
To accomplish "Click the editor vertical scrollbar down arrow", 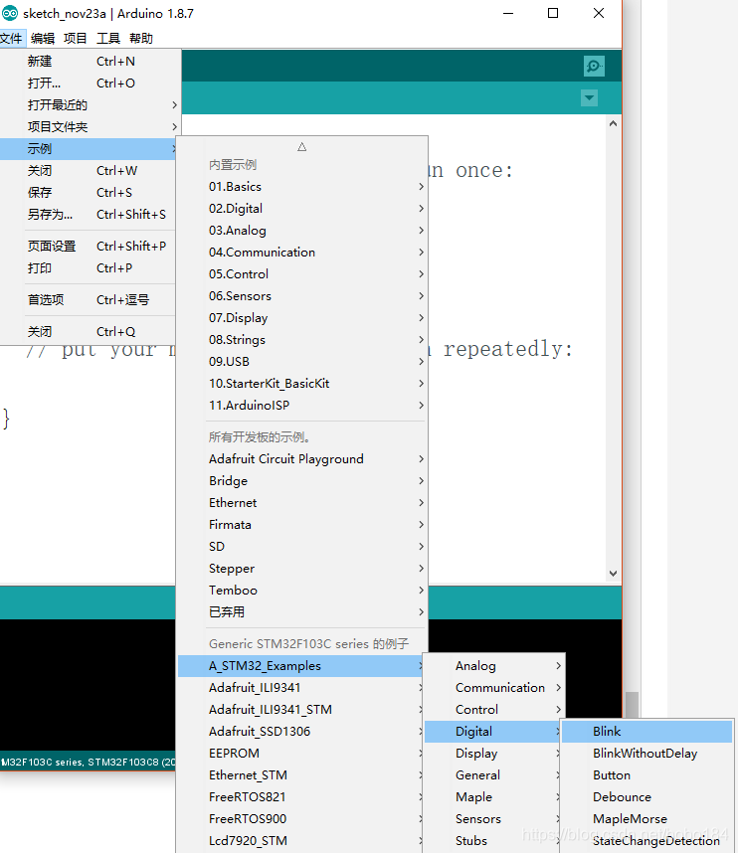I will [612, 573].
